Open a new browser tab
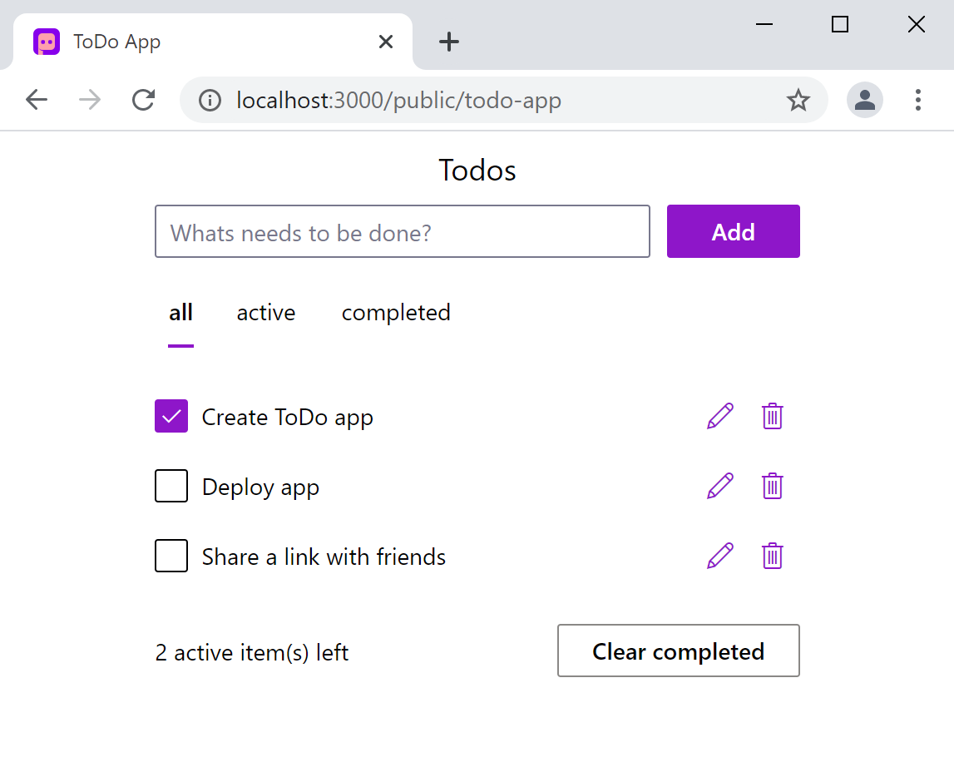This screenshot has width=954, height=757. [449, 42]
